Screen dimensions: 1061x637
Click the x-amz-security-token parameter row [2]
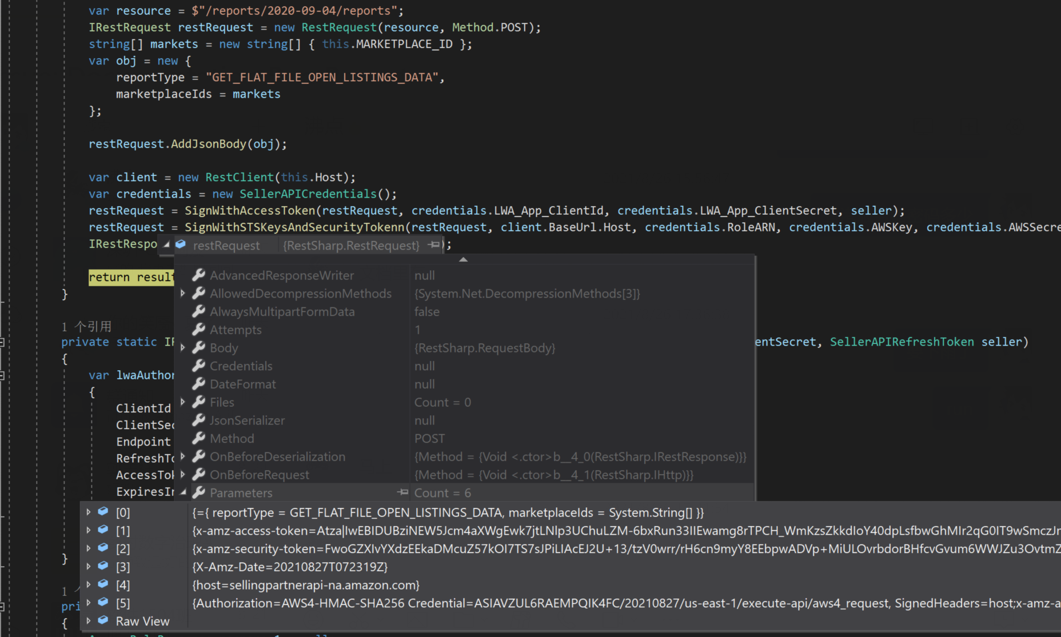point(571,548)
